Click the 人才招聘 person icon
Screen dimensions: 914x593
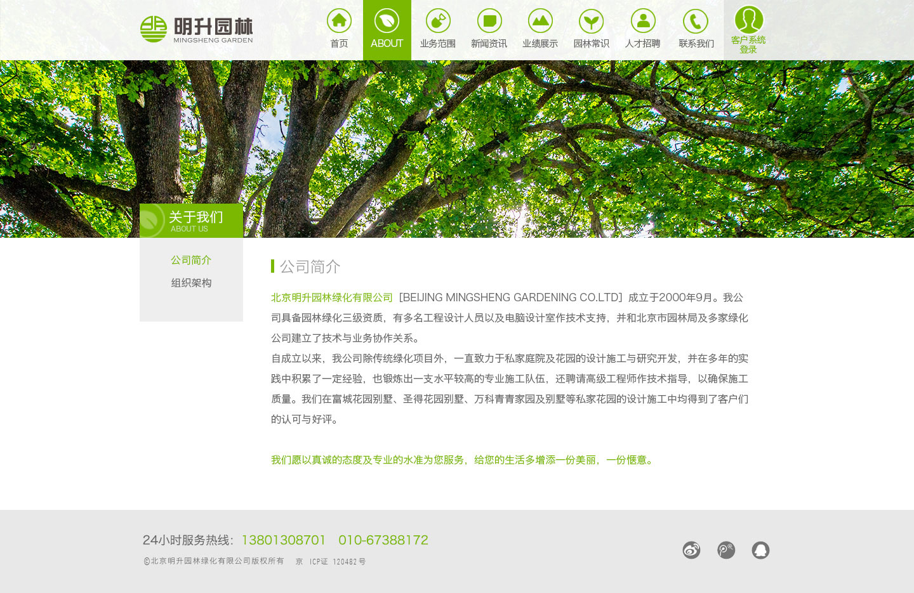[x=643, y=21]
